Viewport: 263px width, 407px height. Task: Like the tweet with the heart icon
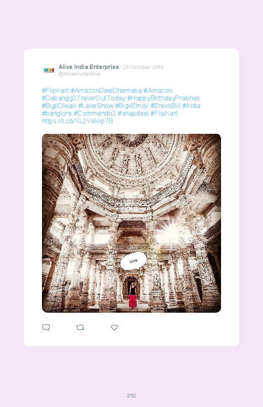point(114,327)
